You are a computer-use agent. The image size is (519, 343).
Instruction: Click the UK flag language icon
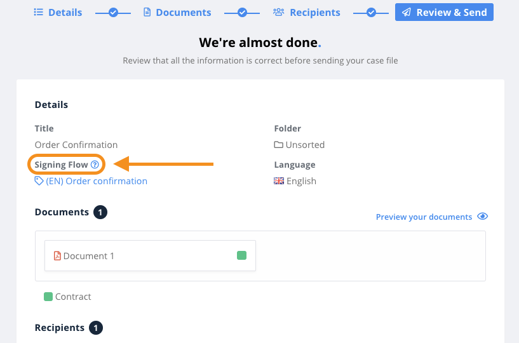[279, 181]
